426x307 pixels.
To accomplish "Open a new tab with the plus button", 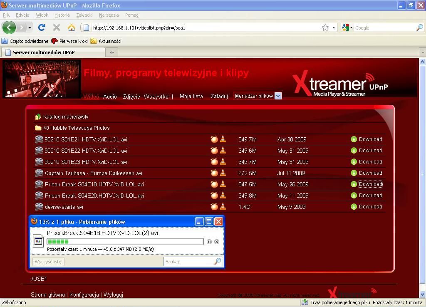I will 111,52.
